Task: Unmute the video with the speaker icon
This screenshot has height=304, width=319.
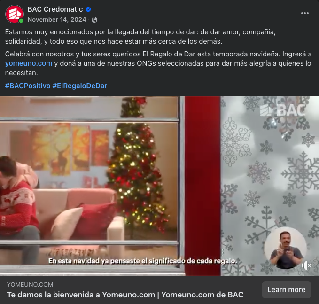Action: tap(306, 265)
